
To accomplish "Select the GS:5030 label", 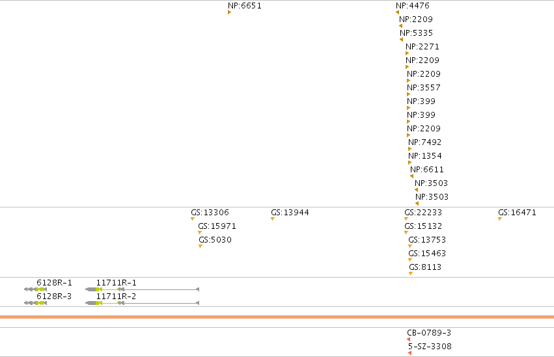I will coord(215,240).
